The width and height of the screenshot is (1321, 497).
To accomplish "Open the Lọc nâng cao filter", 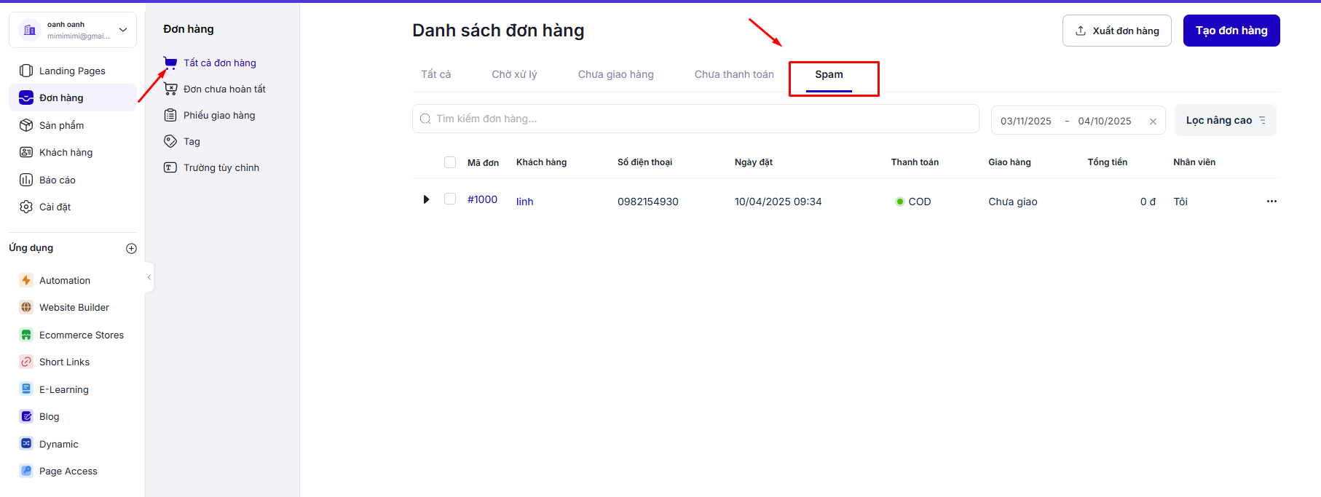I will click(x=1225, y=120).
